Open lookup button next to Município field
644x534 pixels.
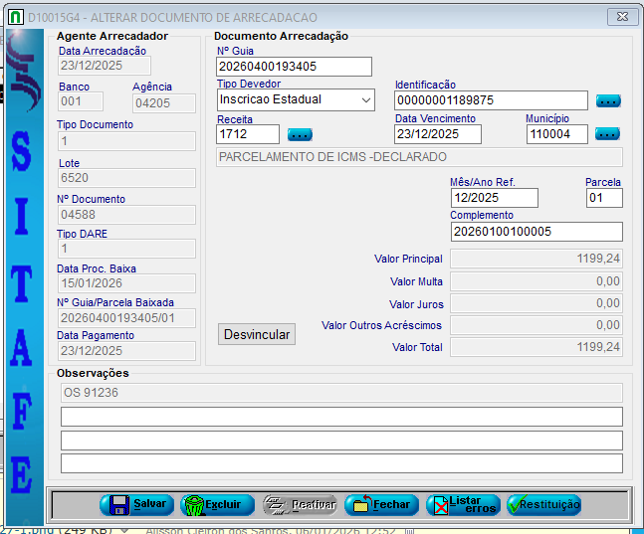608,134
